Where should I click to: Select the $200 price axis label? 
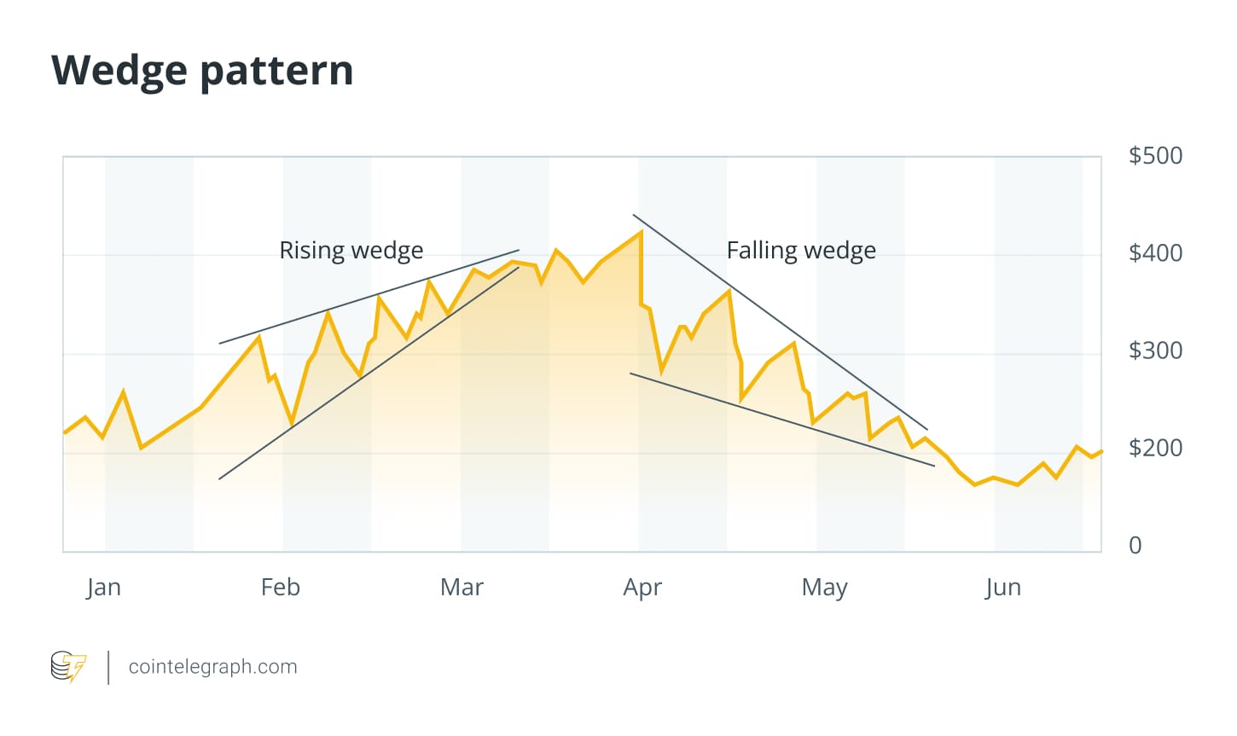coord(1155,448)
